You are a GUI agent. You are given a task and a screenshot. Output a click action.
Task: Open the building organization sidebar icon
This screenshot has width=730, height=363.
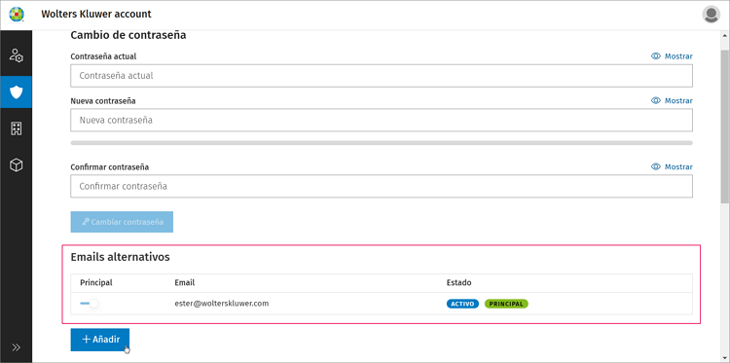(x=17, y=128)
